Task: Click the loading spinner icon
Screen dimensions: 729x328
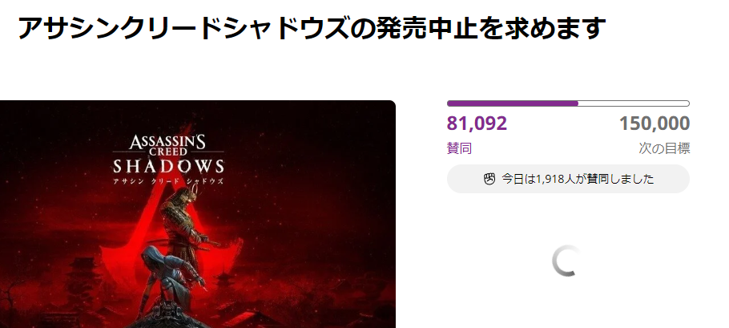Action: (x=566, y=261)
